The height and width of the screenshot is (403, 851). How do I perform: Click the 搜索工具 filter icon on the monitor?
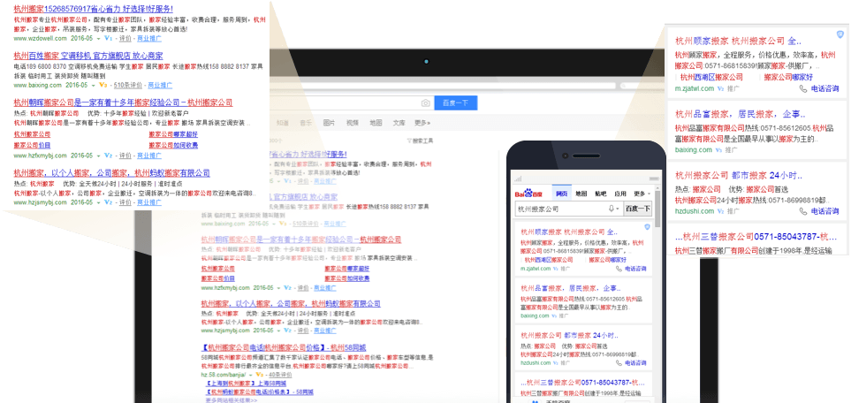coord(409,141)
